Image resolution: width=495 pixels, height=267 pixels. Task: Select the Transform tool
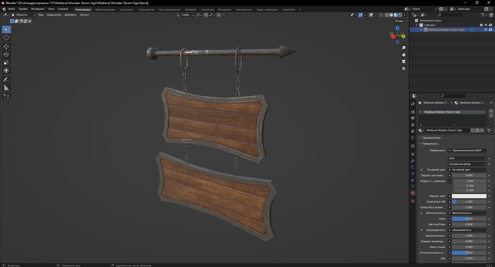6,70
